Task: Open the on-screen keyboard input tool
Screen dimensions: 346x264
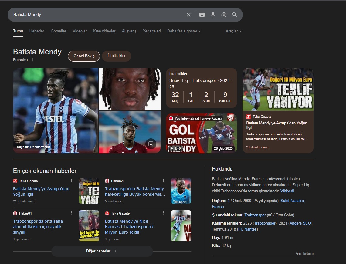Action: click(x=202, y=15)
